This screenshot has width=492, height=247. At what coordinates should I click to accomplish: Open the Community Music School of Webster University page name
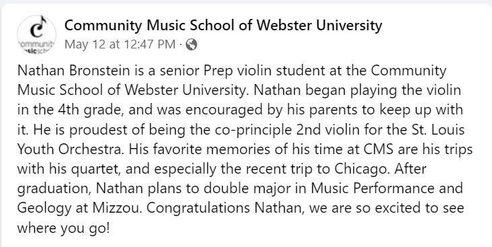click(223, 26)
